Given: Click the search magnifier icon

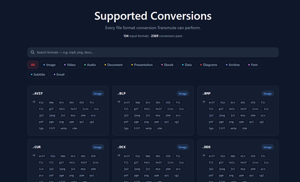Looking at the screenshot, I should point(33,52).
